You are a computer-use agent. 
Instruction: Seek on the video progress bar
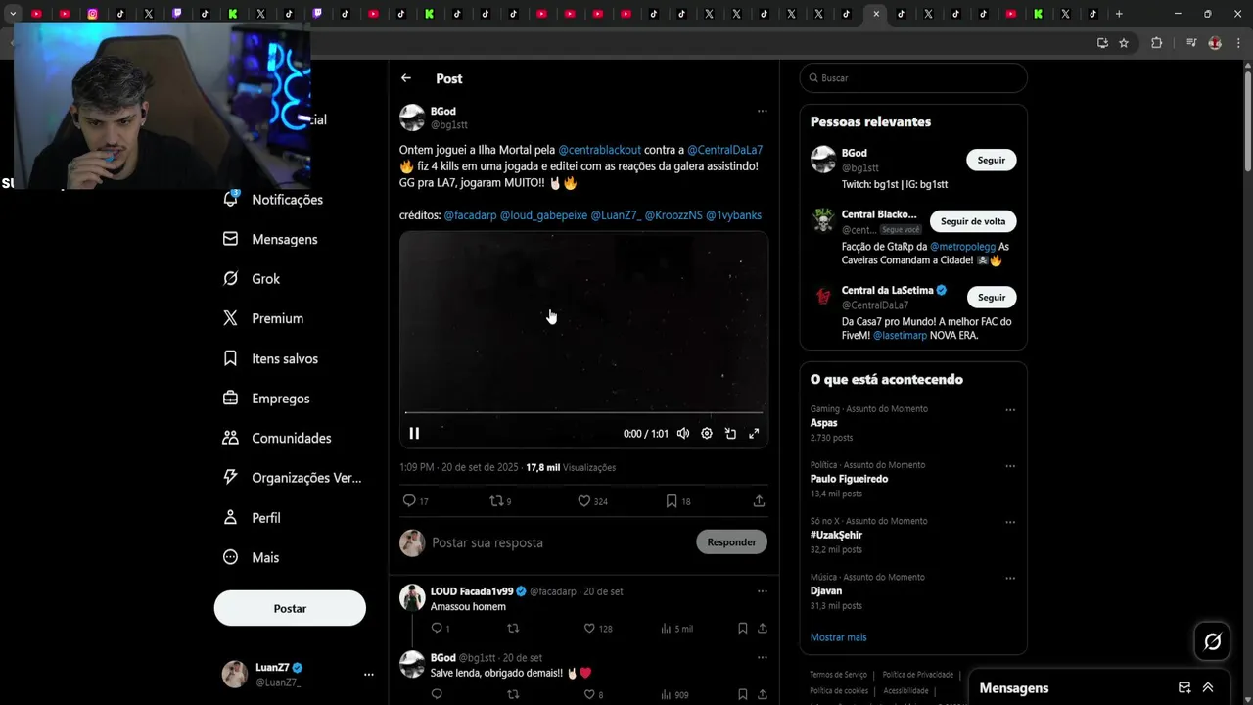(583, 412)
